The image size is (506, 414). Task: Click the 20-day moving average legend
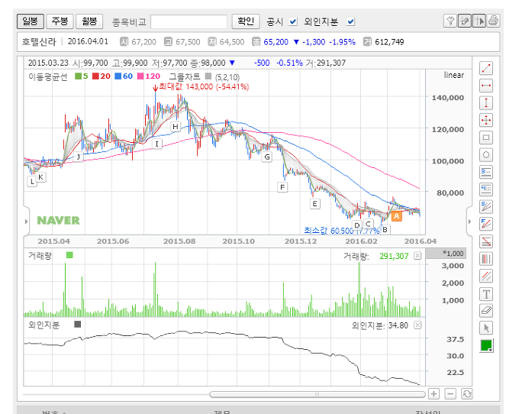point(102,76)
